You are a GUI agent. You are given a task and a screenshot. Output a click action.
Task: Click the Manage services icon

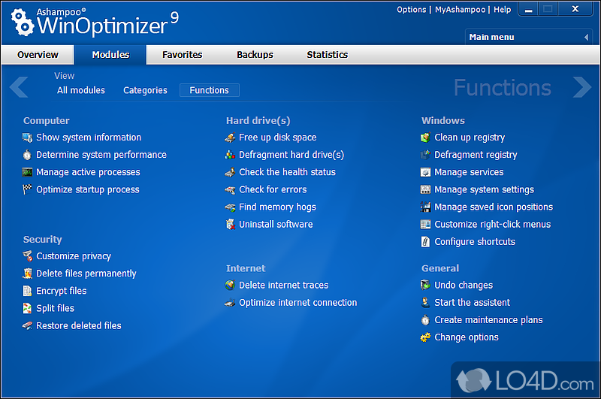point(425,172)
